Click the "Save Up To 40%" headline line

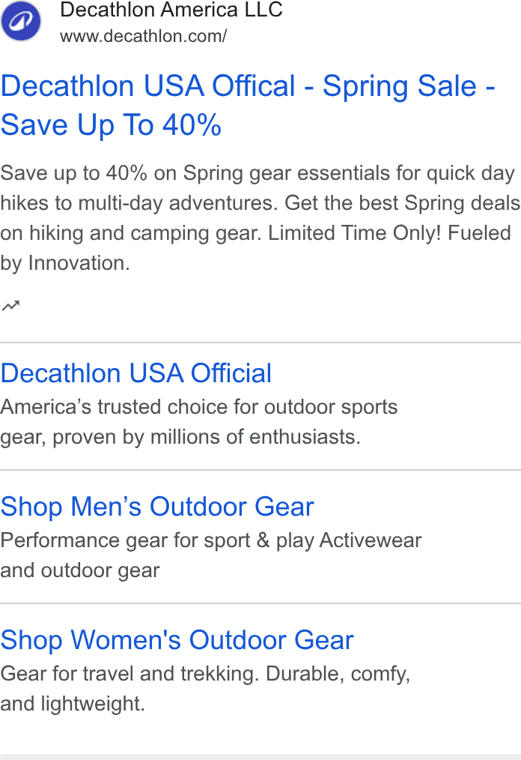pos(111,125)
